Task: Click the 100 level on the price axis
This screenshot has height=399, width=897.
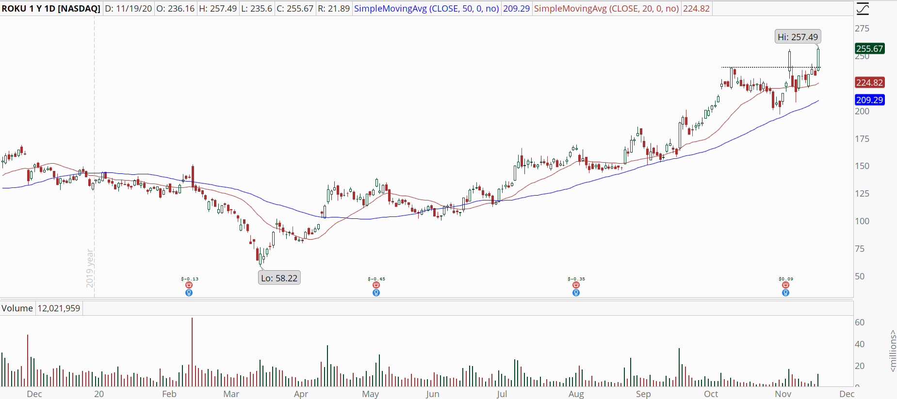Action: pos(862,221)
